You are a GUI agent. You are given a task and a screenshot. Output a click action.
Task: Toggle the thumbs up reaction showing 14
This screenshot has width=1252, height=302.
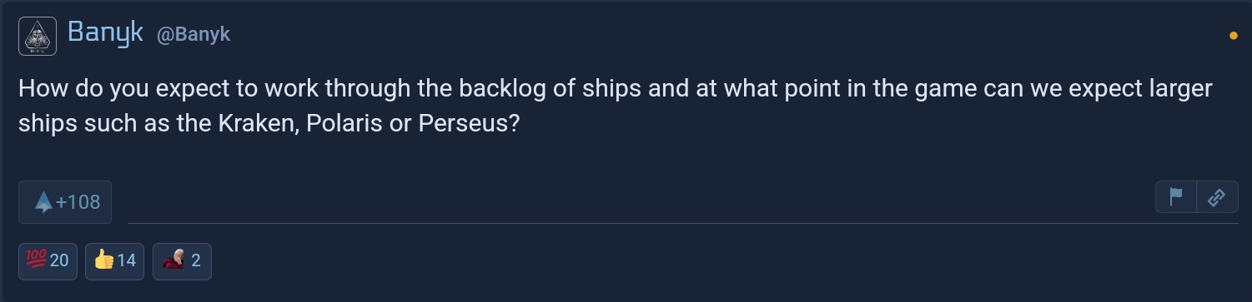(114, 260)
